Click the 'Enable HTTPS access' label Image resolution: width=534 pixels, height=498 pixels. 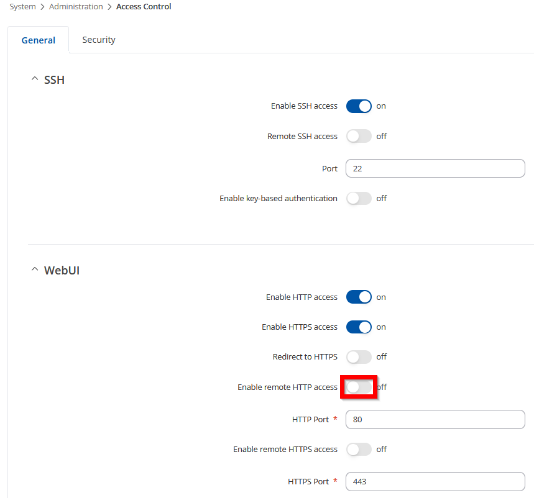300,327
